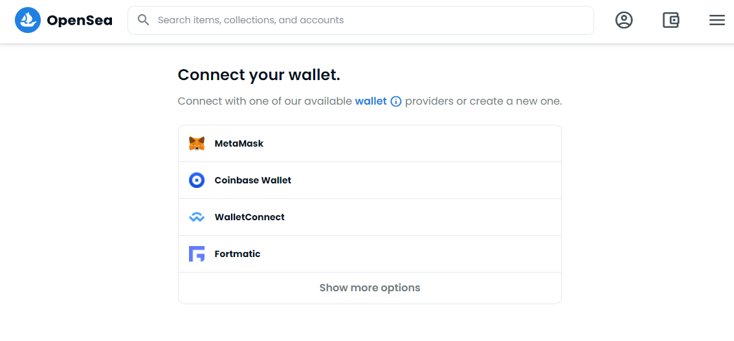Click the search magnifier icon
This screenshot has height=341, width=734.
pos(144,20)
